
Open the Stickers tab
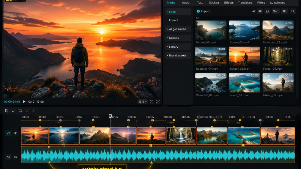[214, 3]
